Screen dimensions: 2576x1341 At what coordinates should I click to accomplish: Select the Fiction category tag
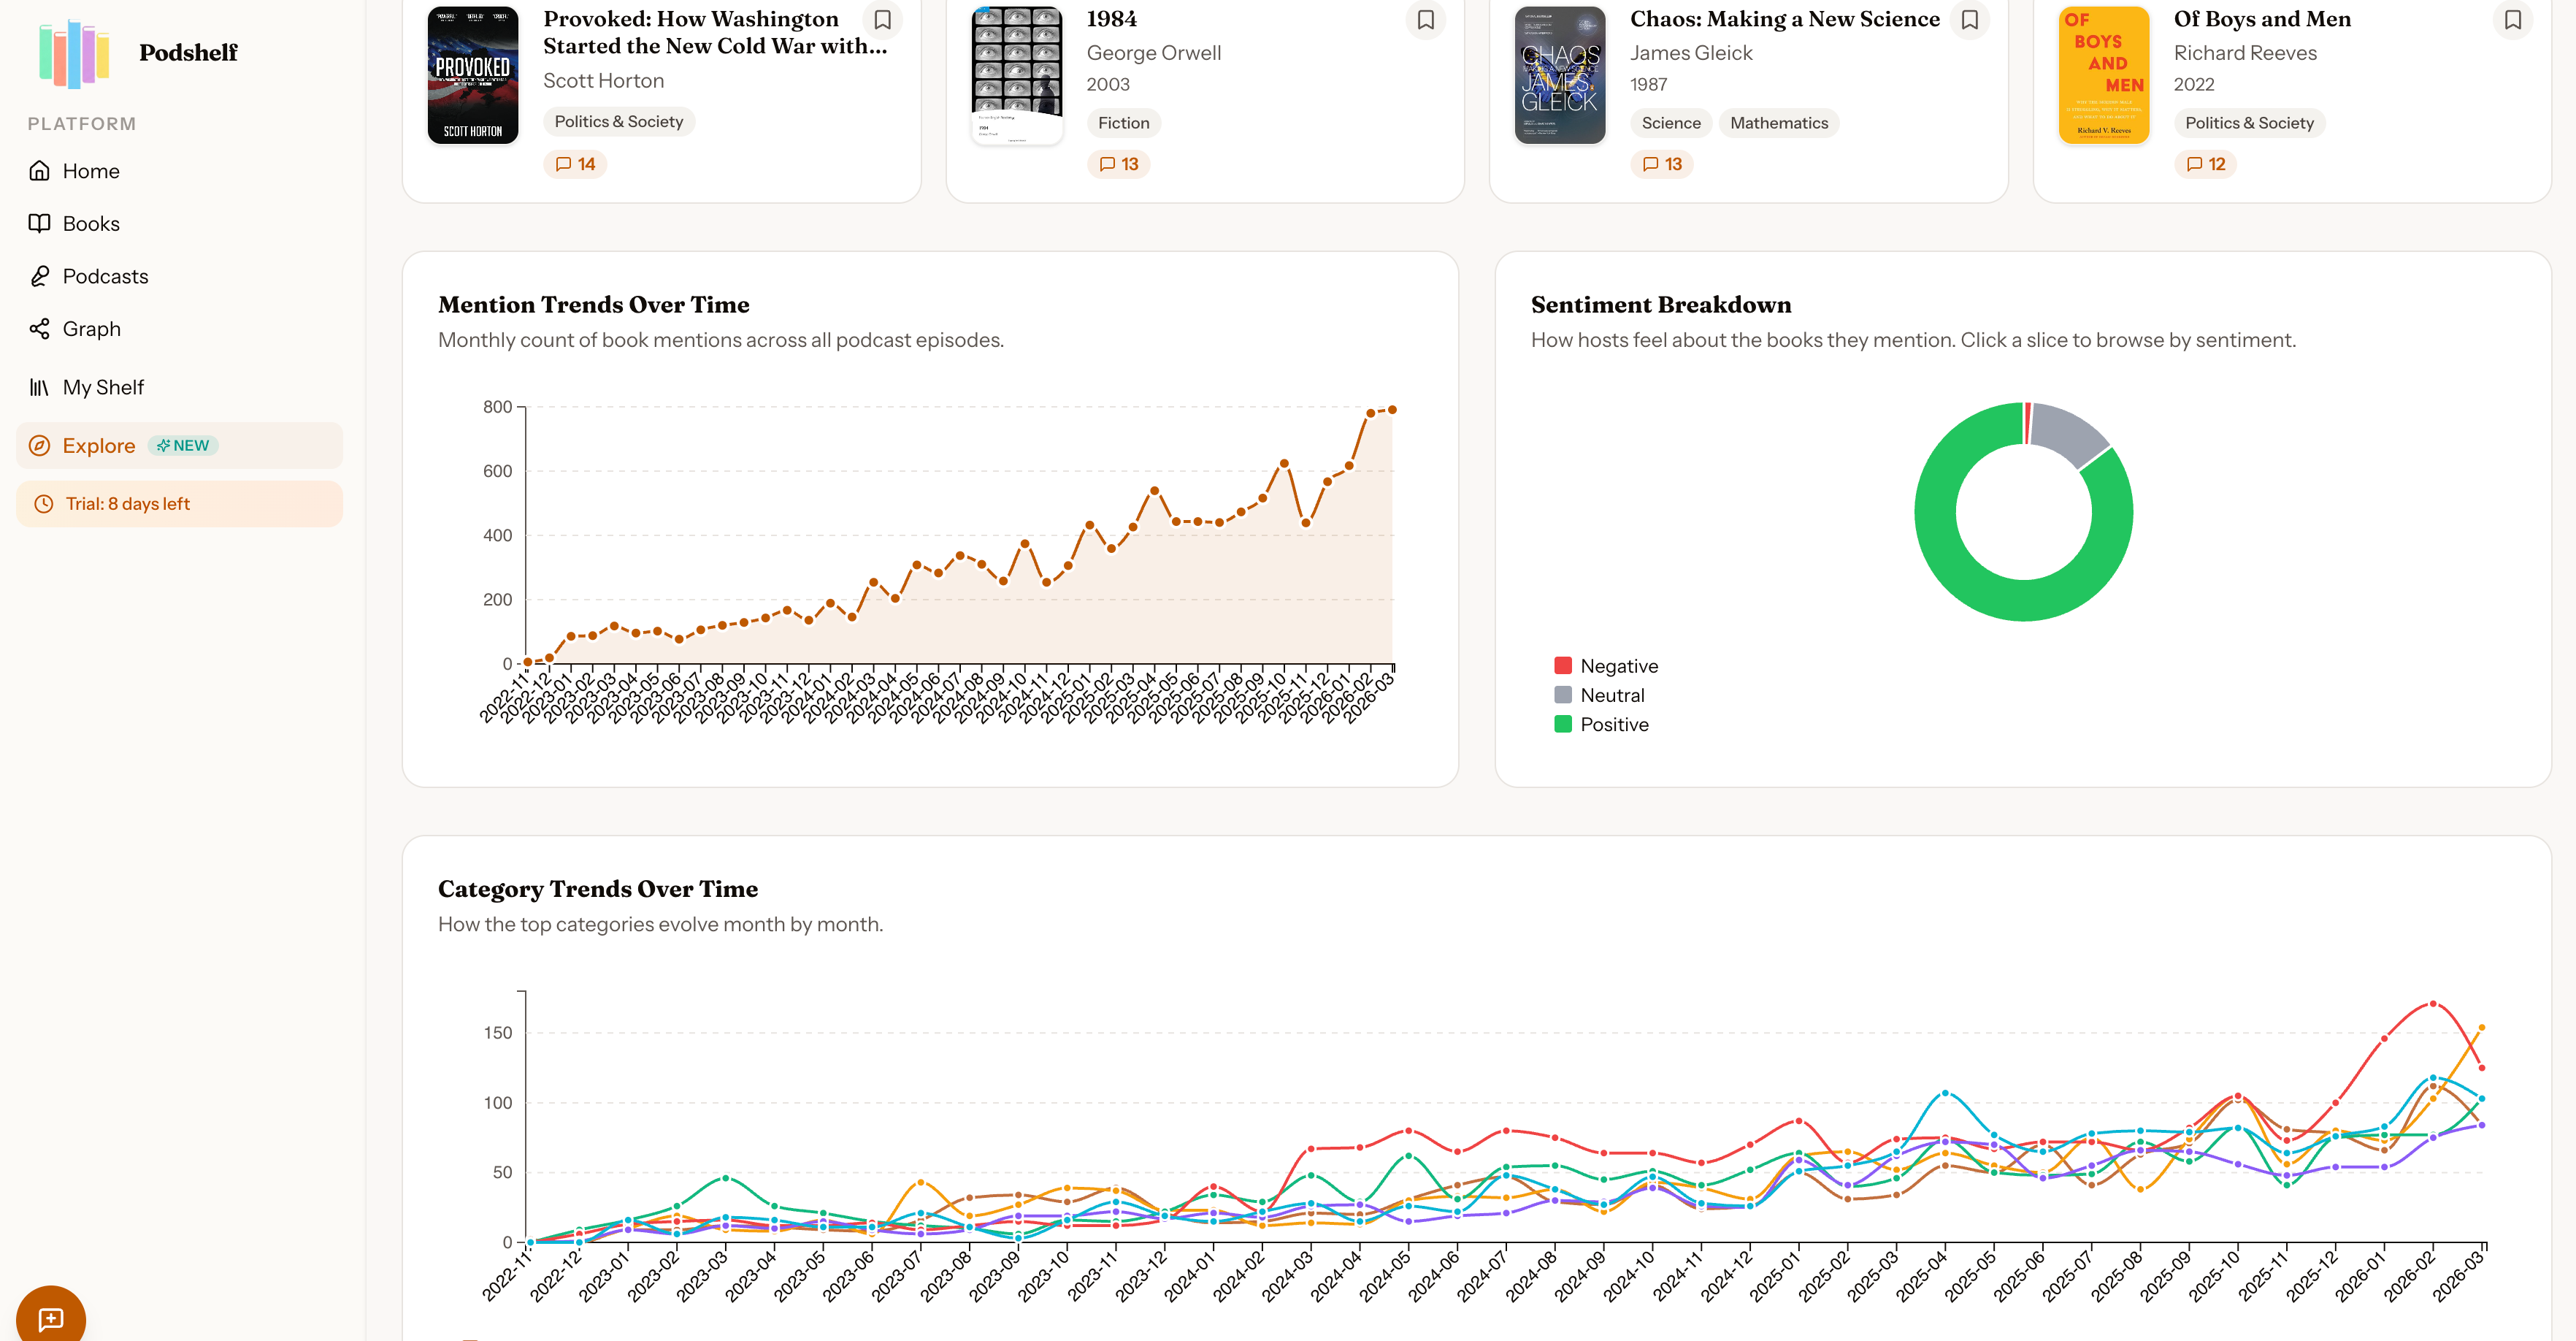1123,123
